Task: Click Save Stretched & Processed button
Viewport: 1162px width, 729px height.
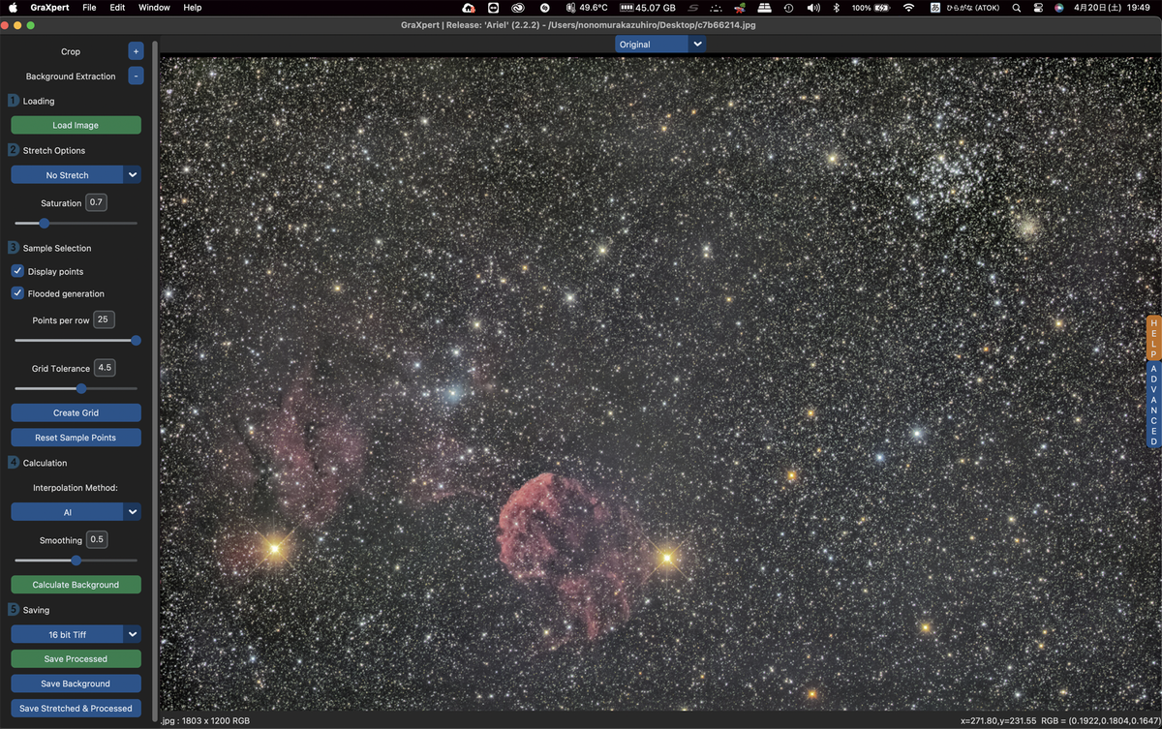Action: (x=76, y=709)
